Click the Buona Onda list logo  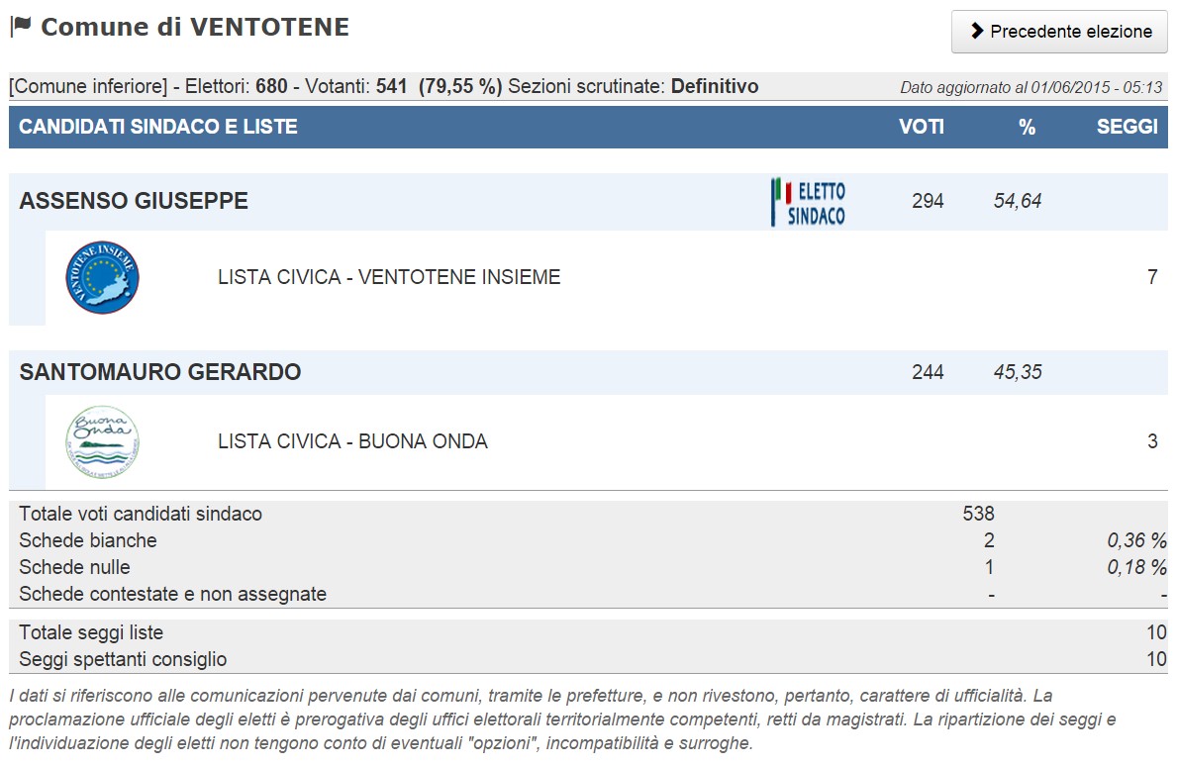coord(102,442)
